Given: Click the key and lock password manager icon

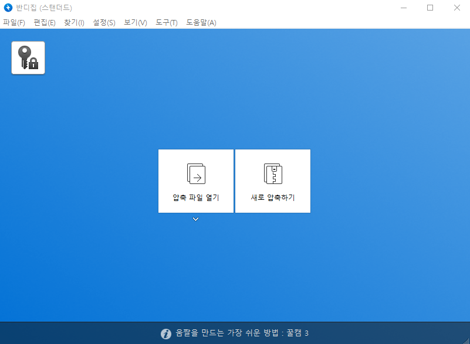Looking at the screenshot, I should (28, 58).
